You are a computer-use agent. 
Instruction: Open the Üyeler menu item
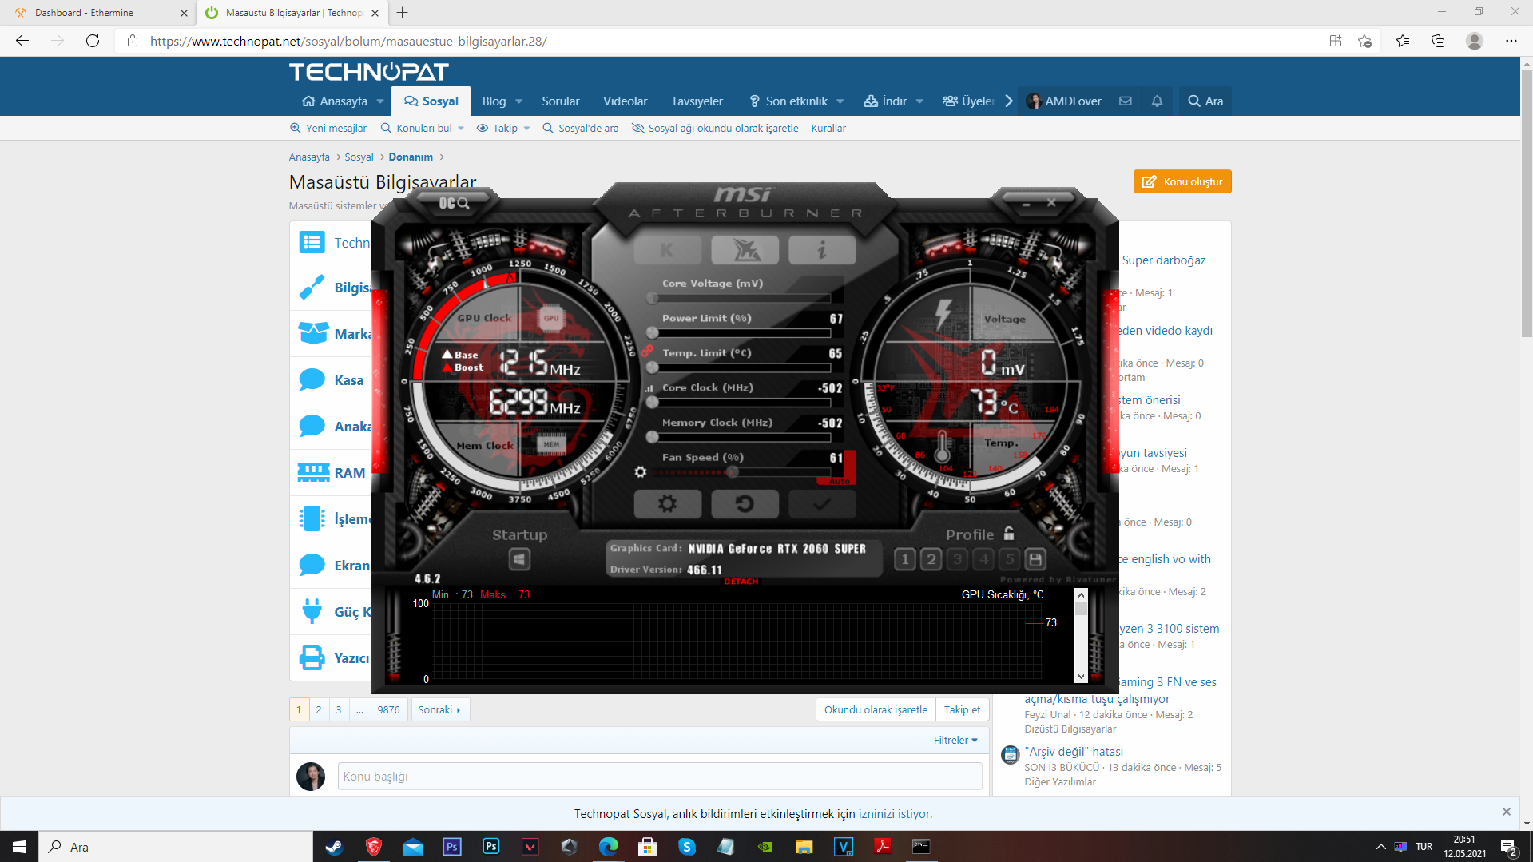click(968, 101)
